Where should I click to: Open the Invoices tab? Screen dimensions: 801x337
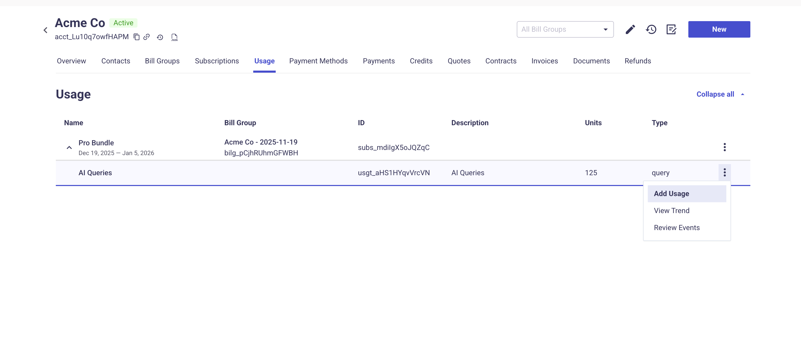tap(544, 61)
